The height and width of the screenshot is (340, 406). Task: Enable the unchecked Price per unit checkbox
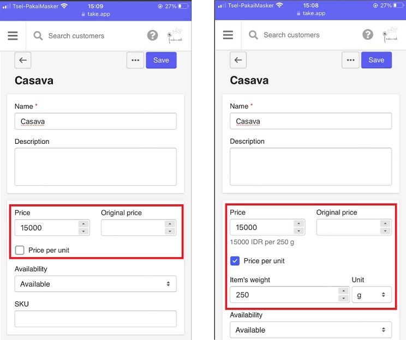pyautogui.click(x=20, y=250)
